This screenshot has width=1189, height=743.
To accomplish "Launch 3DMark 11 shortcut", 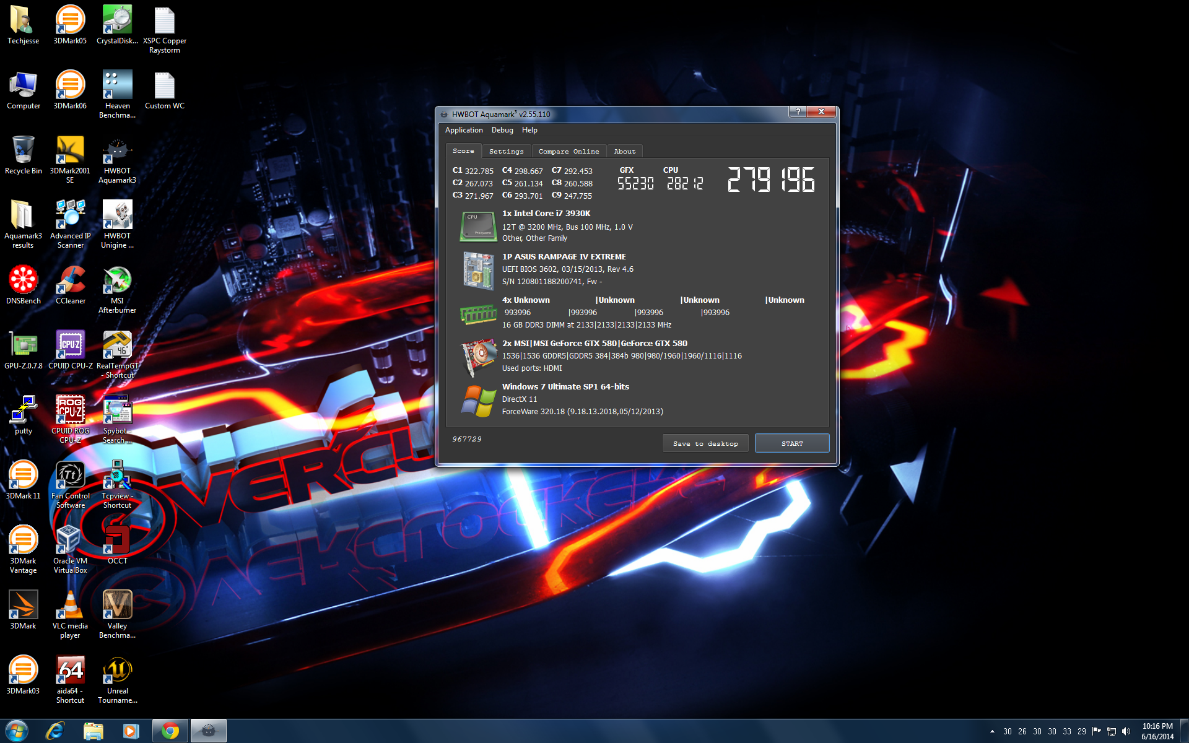I will (23, 480).
